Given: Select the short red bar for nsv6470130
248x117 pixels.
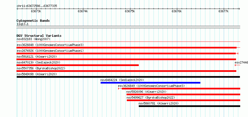Looking at the screenshot, I should tap(78, 65).
